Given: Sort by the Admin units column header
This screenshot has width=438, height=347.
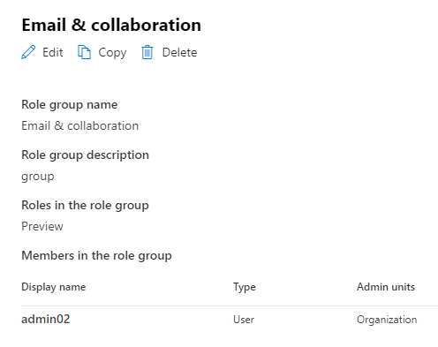Looking at the screenshot, I should pos(386,287).
